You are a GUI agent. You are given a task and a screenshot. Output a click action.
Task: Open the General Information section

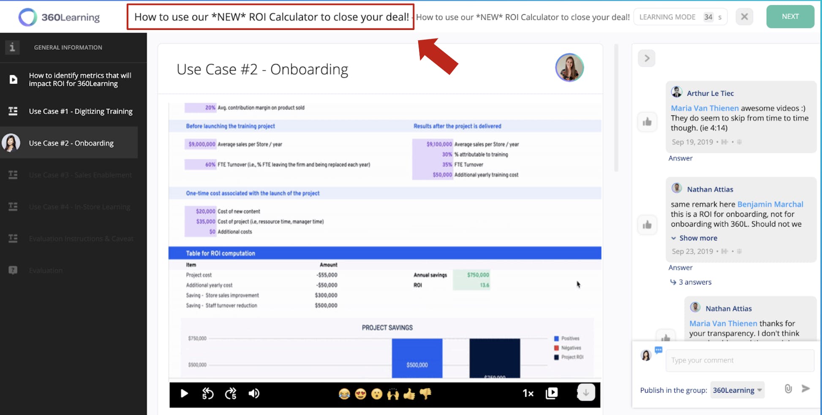coord(68,47)
